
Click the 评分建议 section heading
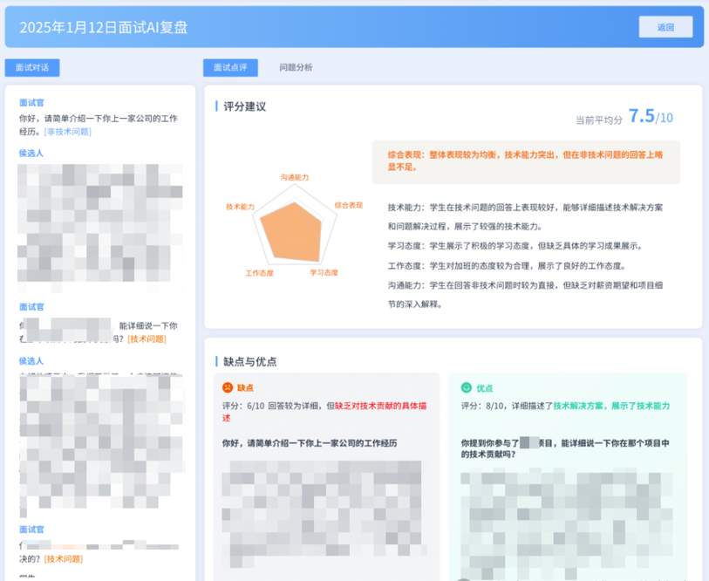[x=244, y=106]
